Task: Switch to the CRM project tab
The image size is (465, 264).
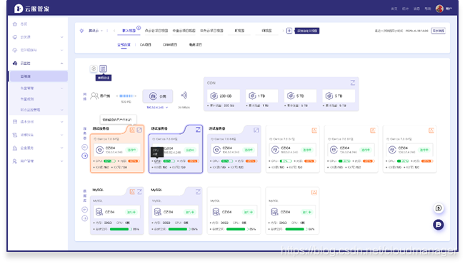Action: pos(169,45)
